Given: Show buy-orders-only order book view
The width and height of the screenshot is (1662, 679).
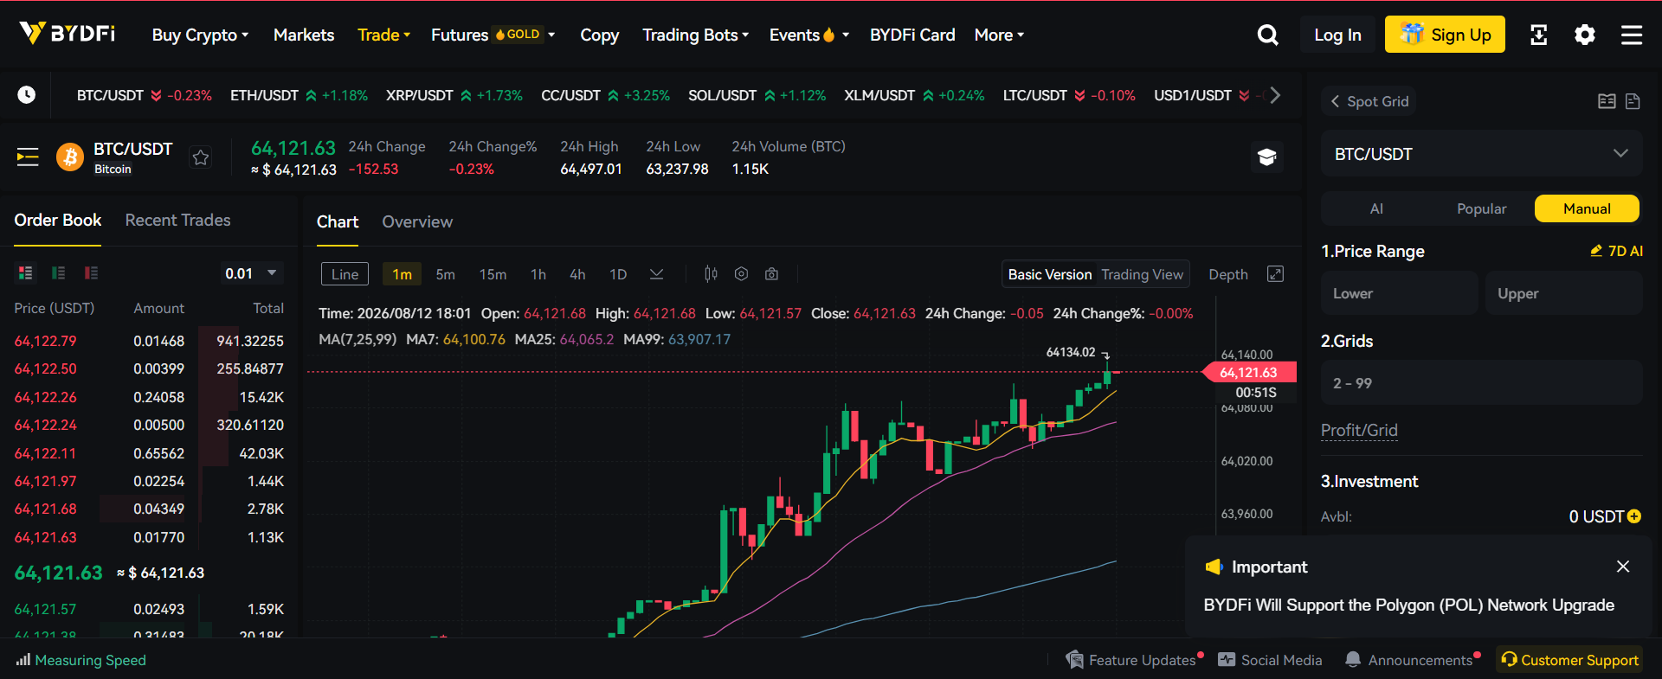Looking at the screenshot, I should [x=59, y=273].
